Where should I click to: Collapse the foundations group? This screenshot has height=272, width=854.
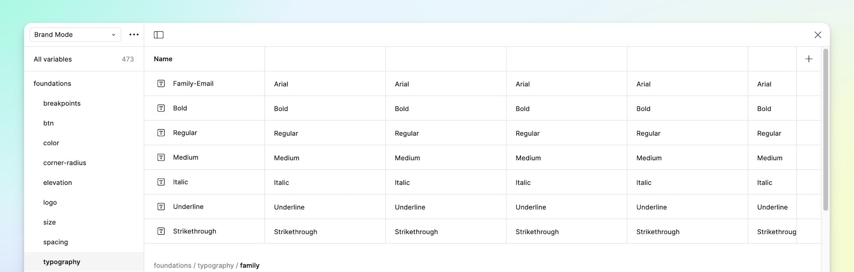[52, 83]
